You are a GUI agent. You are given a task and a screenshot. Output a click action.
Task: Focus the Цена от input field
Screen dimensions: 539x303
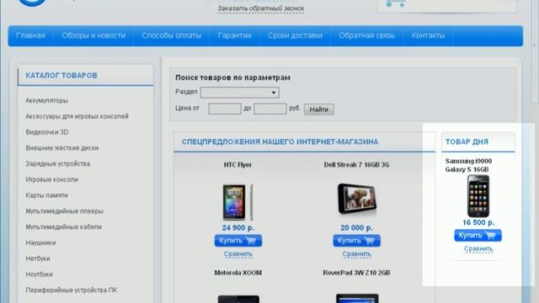point(225,109)
